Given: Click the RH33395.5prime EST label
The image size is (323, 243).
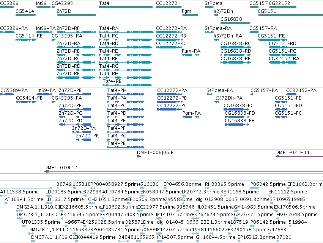Looking at the screenshot, I should tap(224, 184).
